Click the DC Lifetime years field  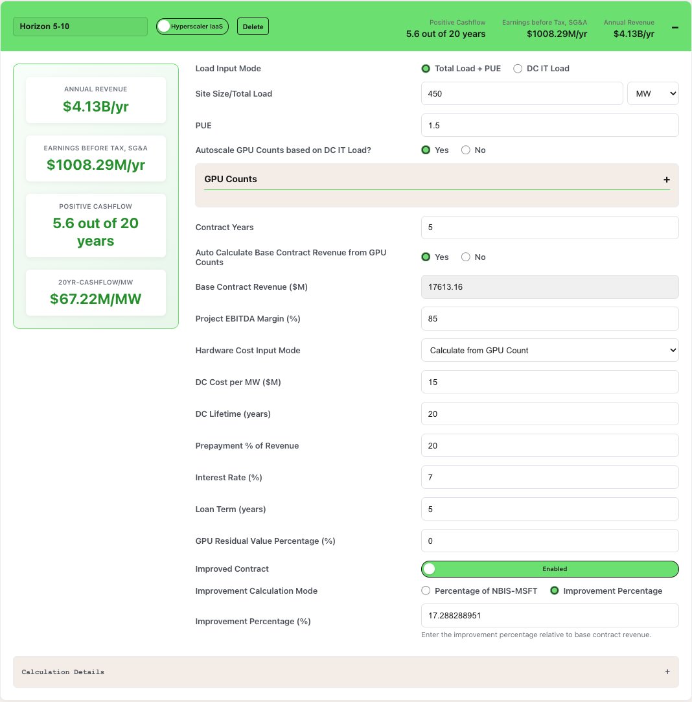[549, 414]
